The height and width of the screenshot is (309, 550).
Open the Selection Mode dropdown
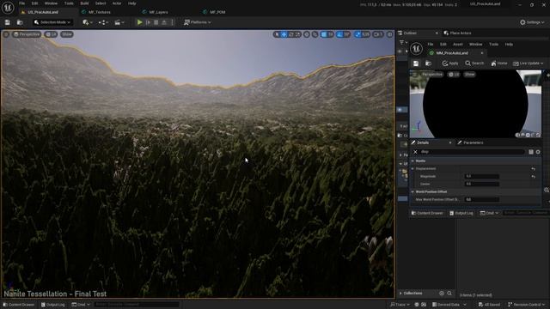point(52,22)
